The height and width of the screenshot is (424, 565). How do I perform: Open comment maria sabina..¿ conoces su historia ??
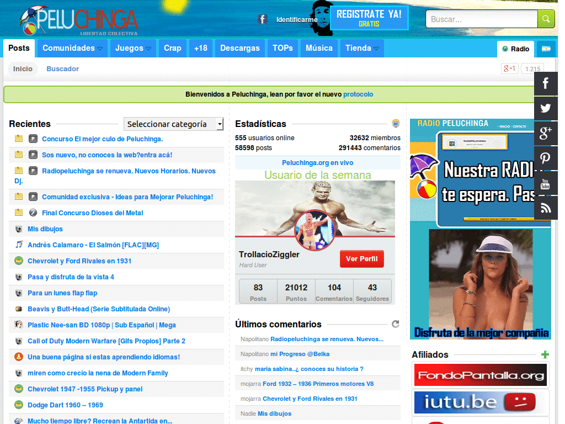pyautogui.click(x=309, y=369)
